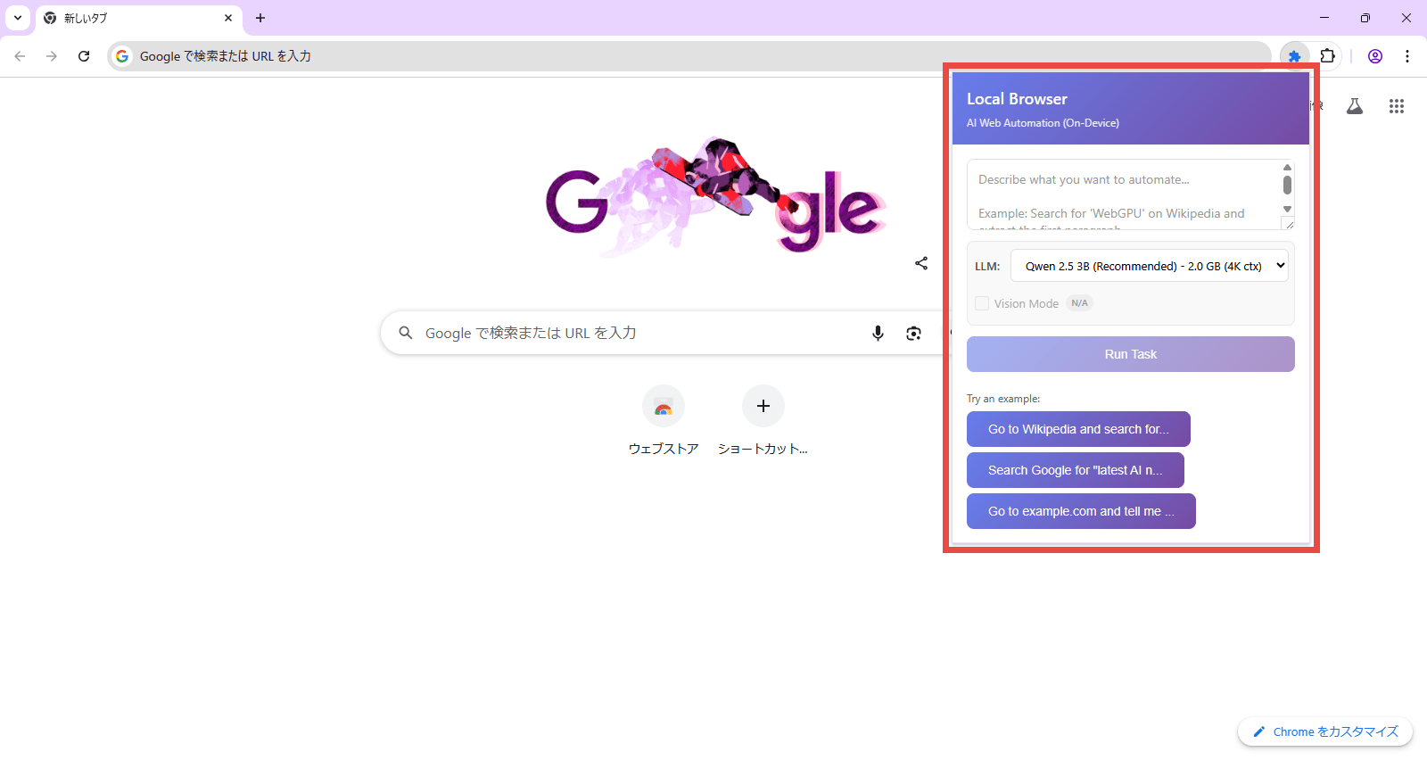Viewport: 1427px width, 760px height.
Task: Open the Search Labs flask icon
Action: click(x=1355, y=106)
